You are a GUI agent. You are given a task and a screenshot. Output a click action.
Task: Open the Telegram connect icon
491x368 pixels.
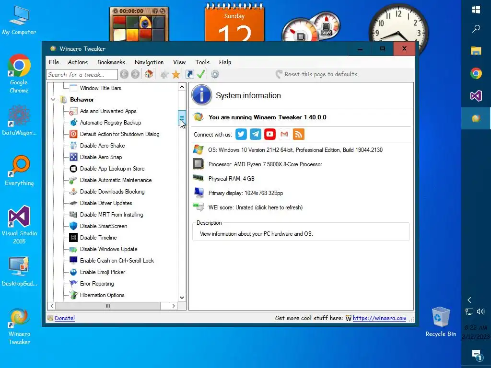pyautogui.click(x=256, y=134)
